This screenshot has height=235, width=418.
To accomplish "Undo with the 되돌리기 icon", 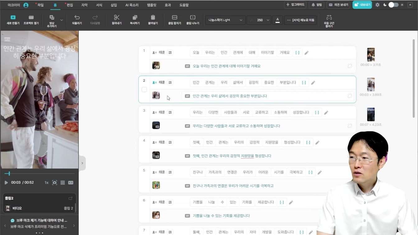I will click(77, 20).
